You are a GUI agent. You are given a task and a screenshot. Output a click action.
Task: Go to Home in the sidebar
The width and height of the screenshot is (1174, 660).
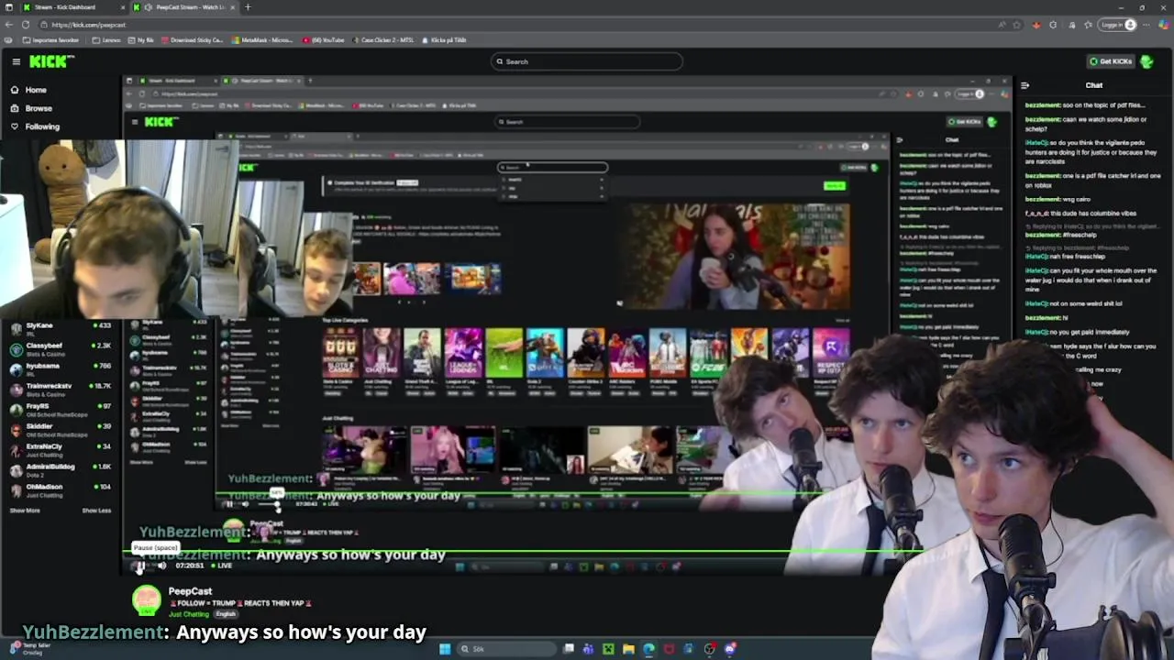point(28,90)
